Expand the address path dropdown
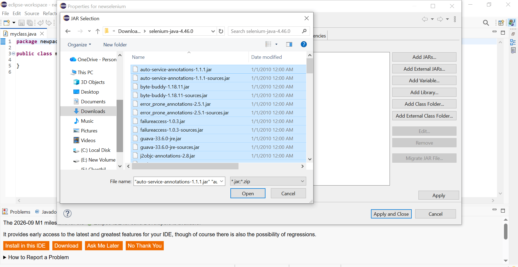 (x=213, y=31)
